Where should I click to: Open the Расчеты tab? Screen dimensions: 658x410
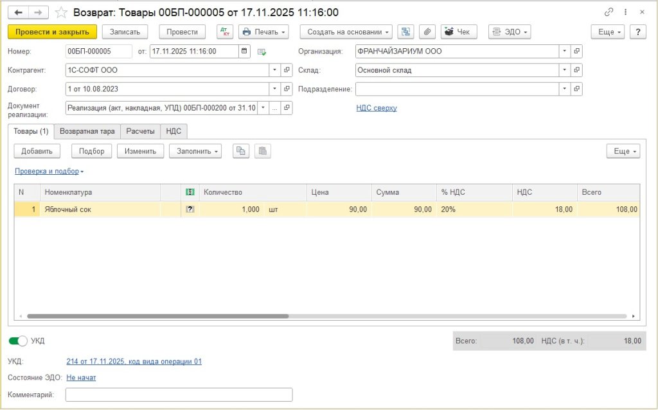140,131
